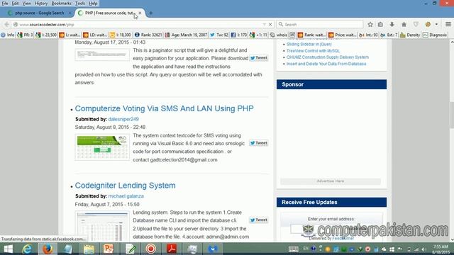Click the Advertise Here sponsor button
This screenshot has height=255, width=454.
[x=331, y=181]
